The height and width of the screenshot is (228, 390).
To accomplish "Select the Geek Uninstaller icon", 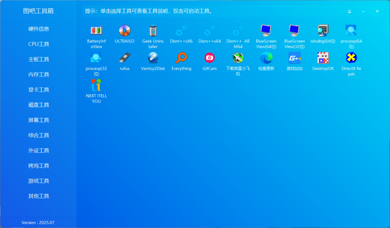I will coord(153,30).
